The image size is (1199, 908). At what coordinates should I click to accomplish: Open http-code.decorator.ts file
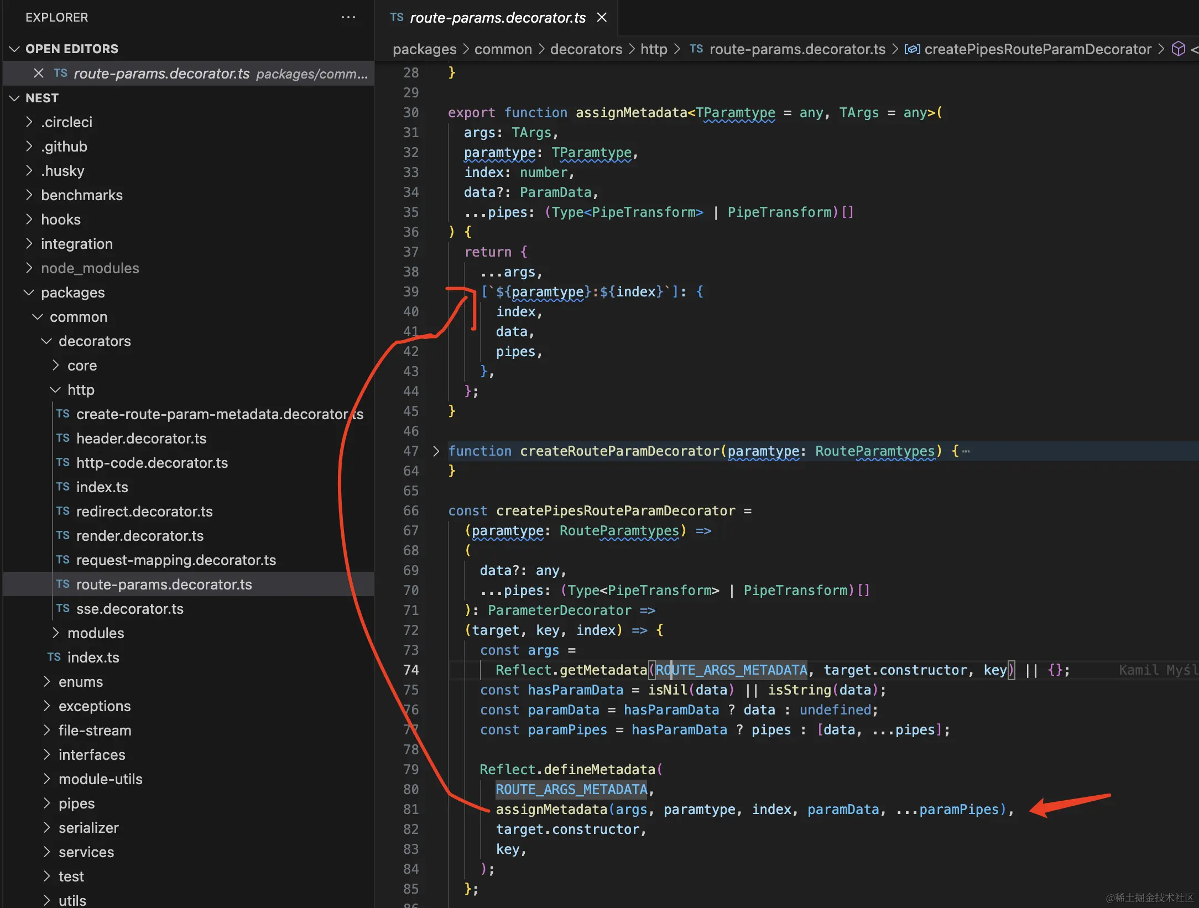tap(188, 463)
